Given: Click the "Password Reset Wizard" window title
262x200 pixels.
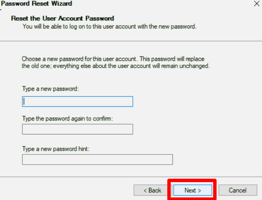Looking at the screenshot, I should click(37, 4).
